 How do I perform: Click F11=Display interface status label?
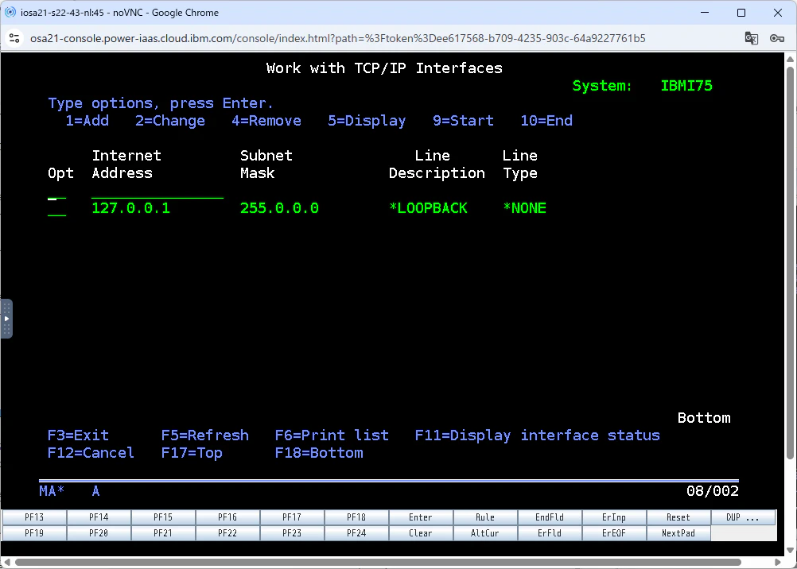click(537, 435)
